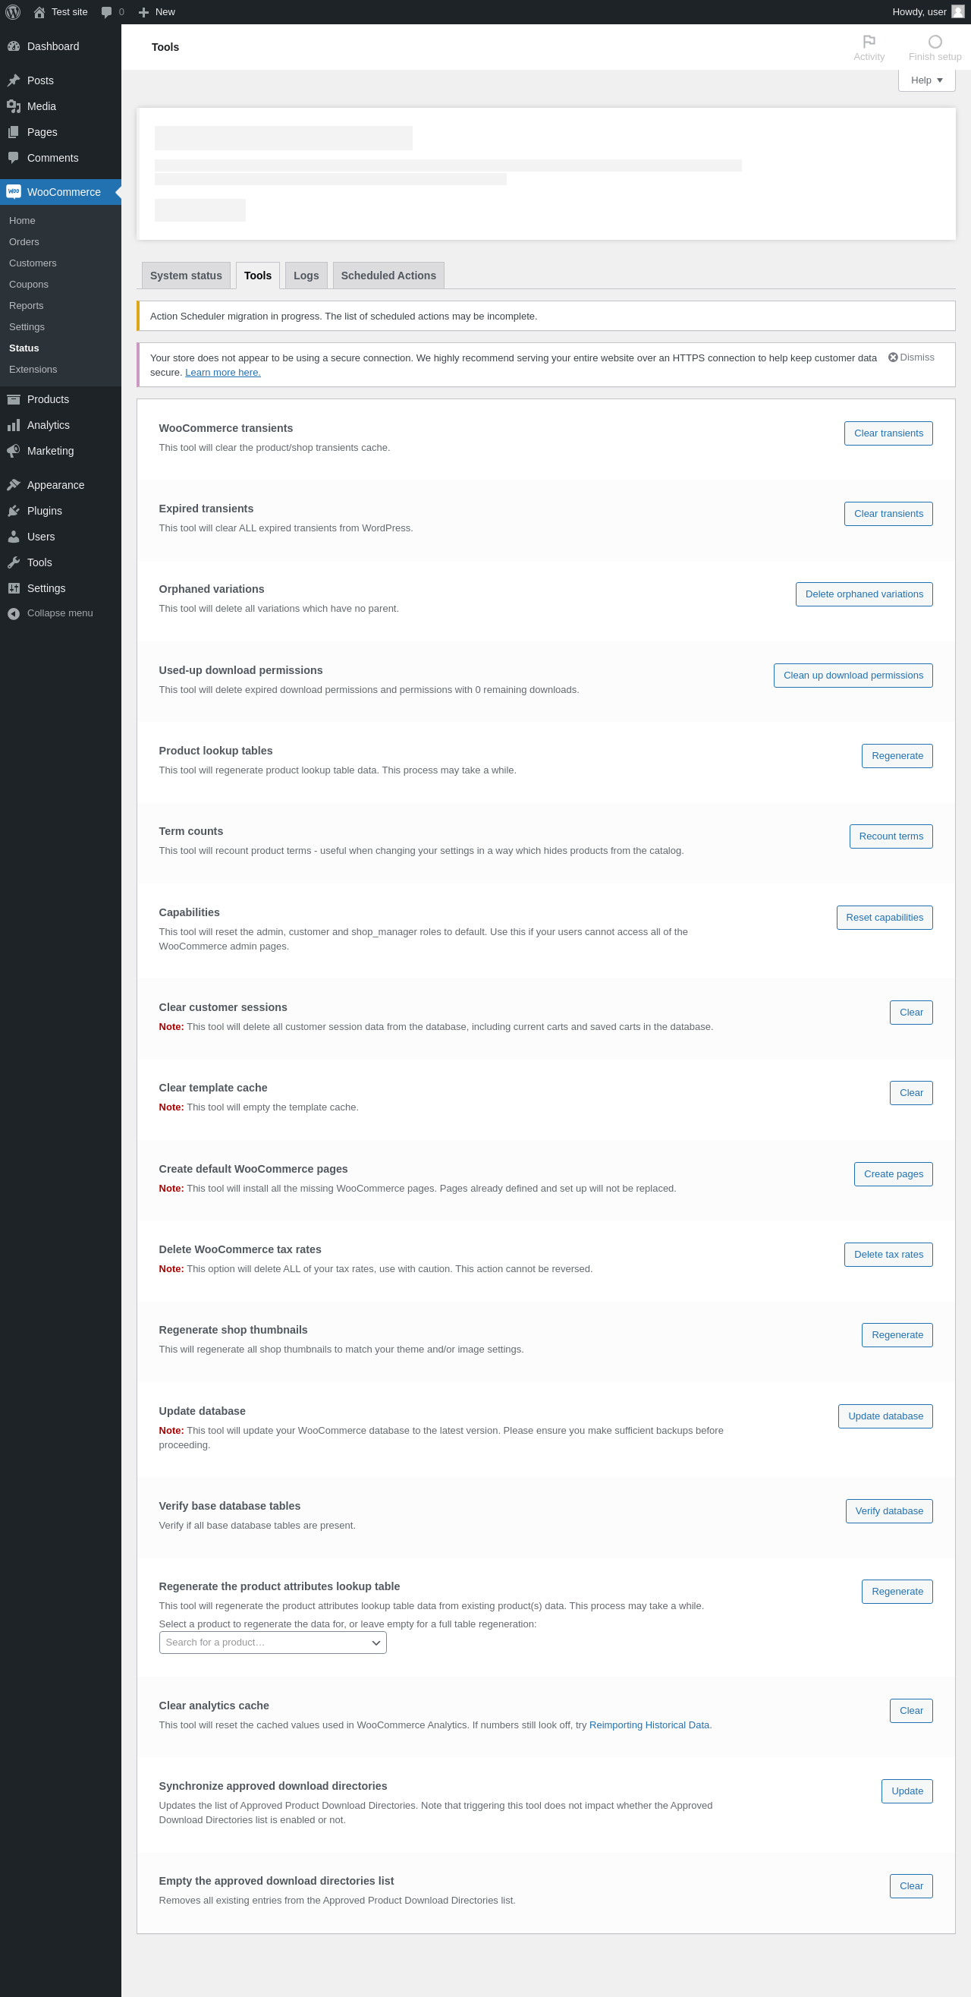This screenshot has width=971, height=1997.
Task: Click the Recount terms button
Action: pos(891,836)
